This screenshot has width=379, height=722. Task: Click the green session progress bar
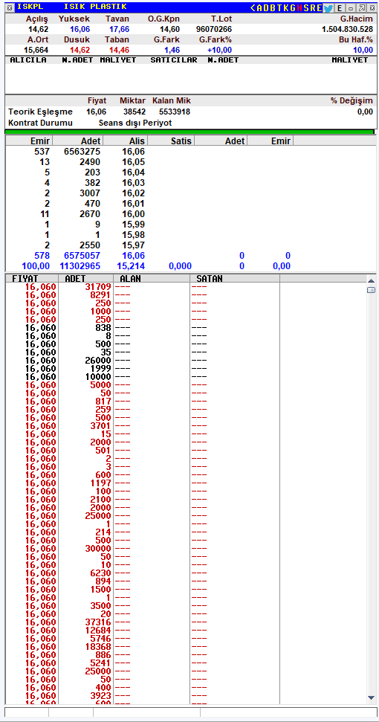[x=189, y=132]
